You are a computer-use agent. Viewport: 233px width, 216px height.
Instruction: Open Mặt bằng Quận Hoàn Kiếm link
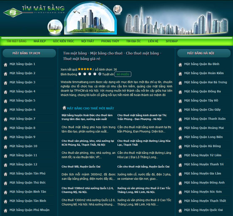click(204, 73)
